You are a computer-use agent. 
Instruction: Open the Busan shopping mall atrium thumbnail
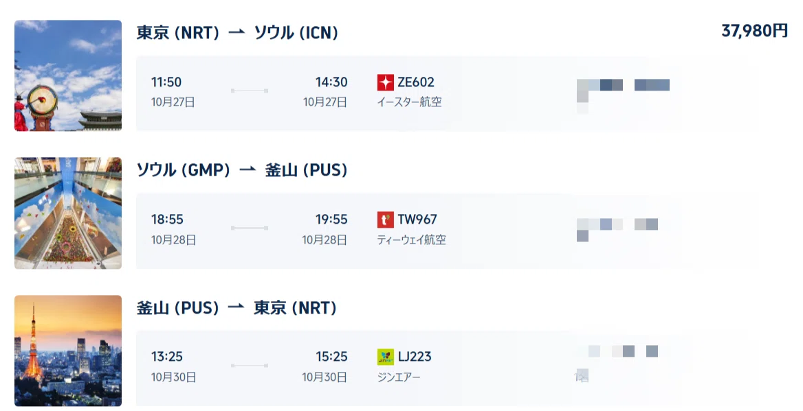[68, 213]
